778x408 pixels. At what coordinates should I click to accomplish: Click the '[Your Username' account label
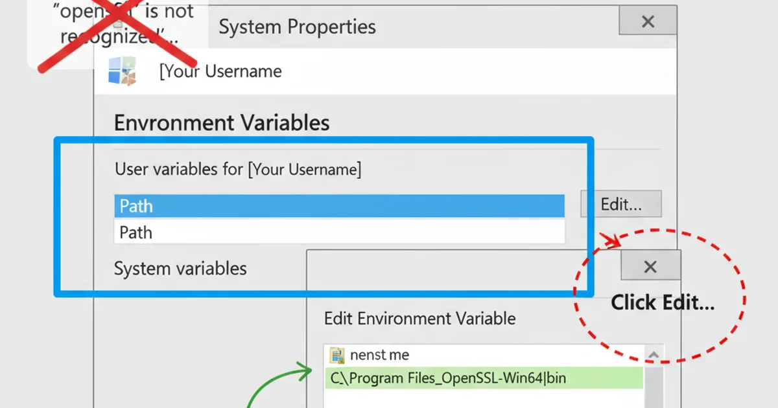point(220,71)
